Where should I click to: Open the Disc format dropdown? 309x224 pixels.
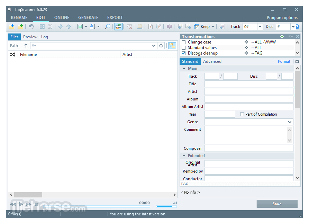pos(293,27)
